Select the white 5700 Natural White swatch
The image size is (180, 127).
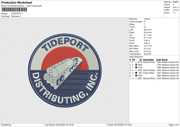[136, 62]
